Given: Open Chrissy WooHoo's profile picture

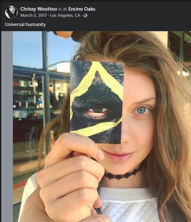Looking at the screenshot, I should 11,12.
